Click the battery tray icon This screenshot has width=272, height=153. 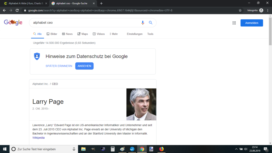[x=241, y=149]
